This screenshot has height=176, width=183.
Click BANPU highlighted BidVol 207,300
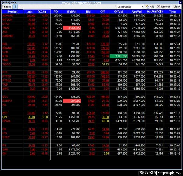click(x=72, y=101)
